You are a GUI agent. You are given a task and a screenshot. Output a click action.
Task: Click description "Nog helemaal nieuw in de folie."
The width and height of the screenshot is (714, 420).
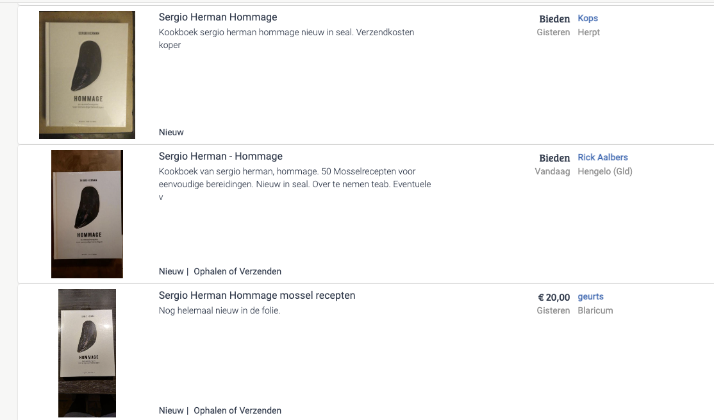(219, 311)
